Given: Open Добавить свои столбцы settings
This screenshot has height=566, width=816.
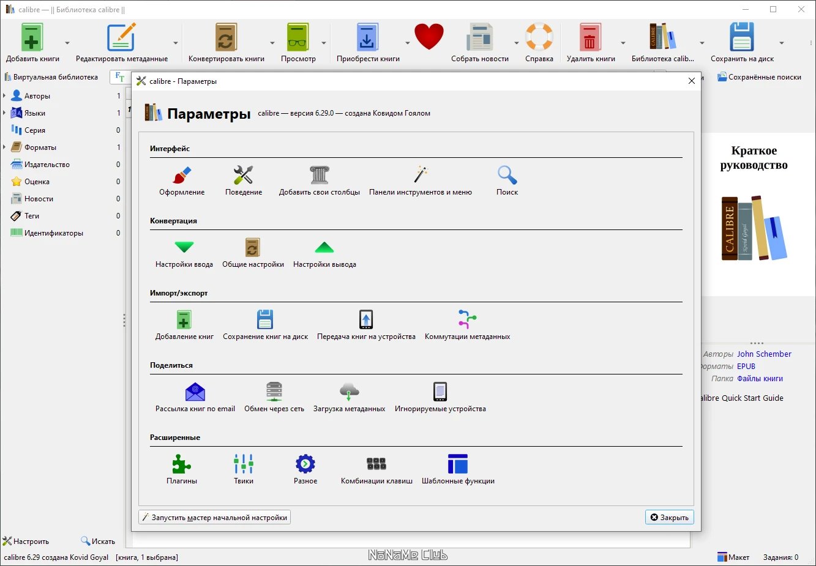Looking at the screenshot, I should click(320, 181).
